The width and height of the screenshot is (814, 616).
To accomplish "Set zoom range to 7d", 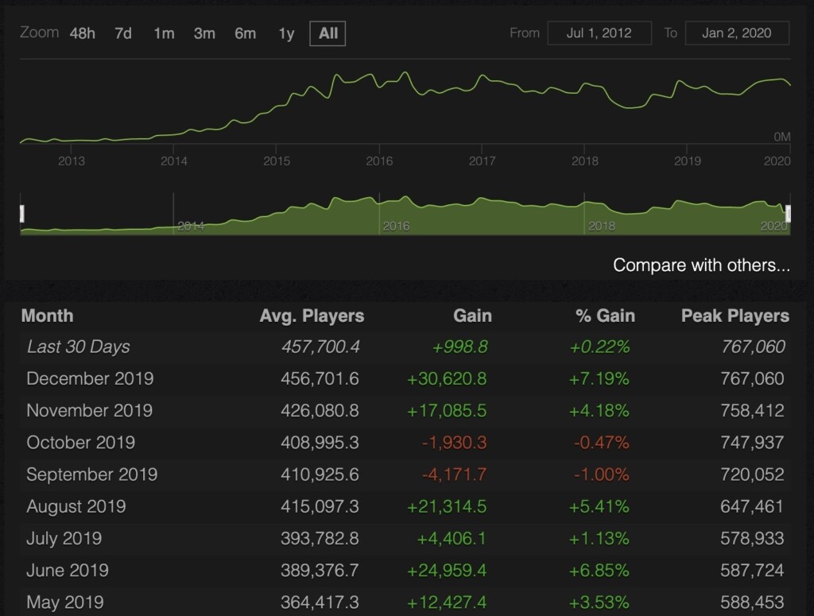I will (x=123, y=33).
